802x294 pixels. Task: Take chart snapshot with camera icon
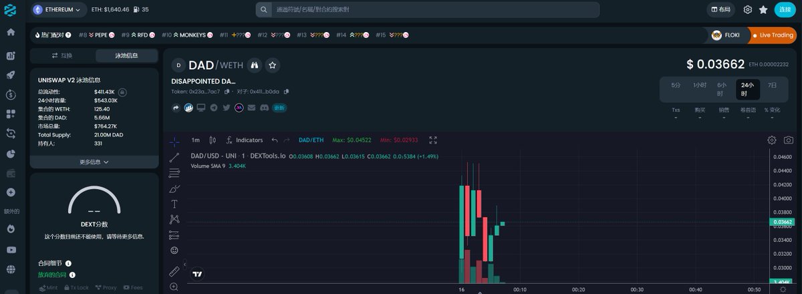pyautogui.click(x=789, y=140)
